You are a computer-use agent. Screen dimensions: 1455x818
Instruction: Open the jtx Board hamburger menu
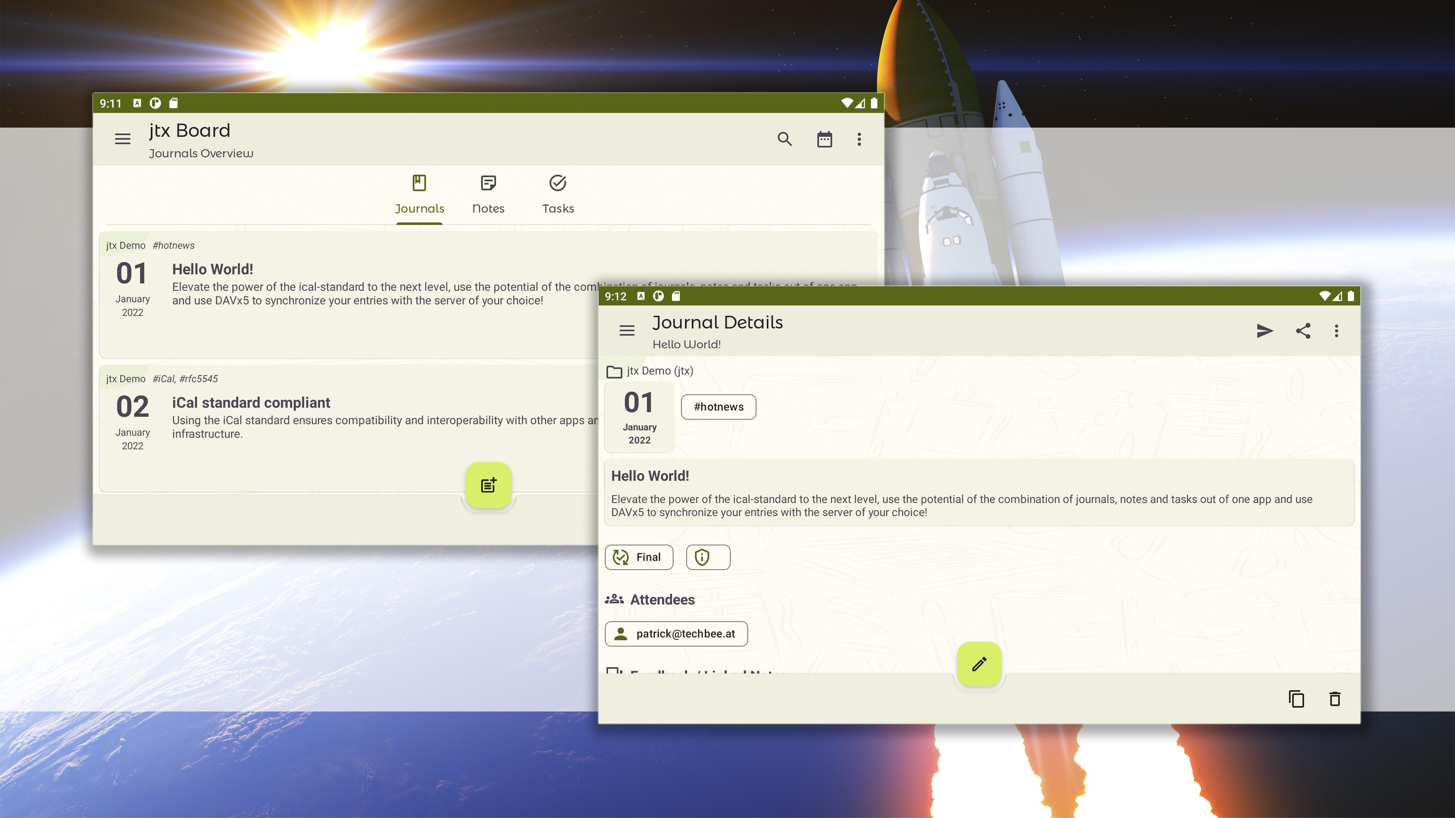pyautogui.click(x=122, y=139)
